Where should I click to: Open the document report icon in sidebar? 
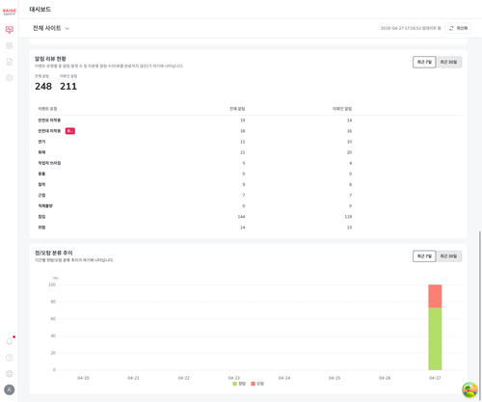coord(10,62)
